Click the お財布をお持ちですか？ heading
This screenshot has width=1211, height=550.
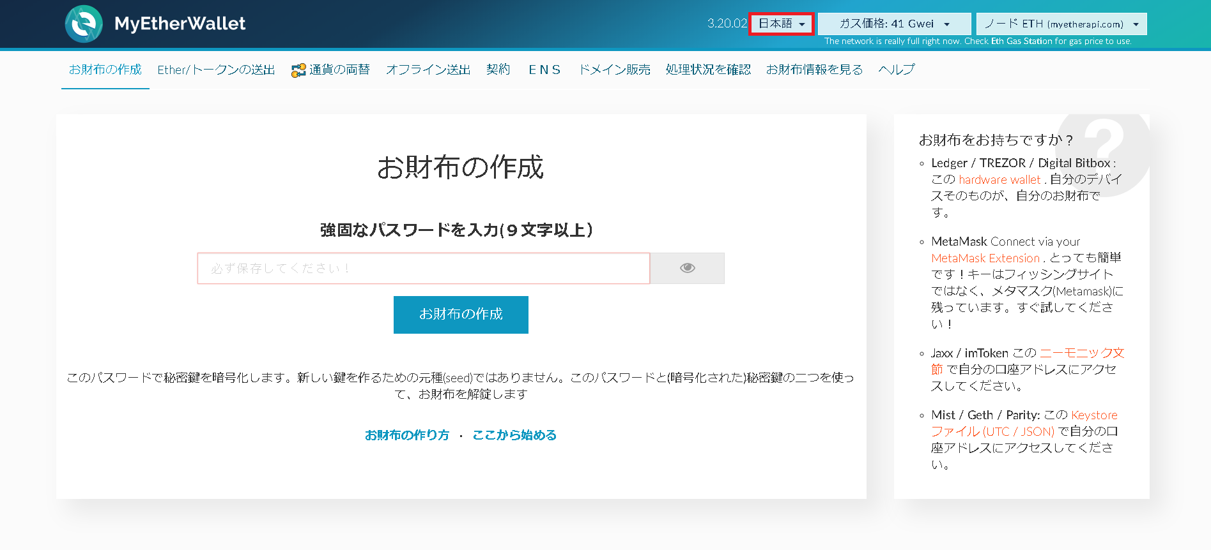point(996,140)
